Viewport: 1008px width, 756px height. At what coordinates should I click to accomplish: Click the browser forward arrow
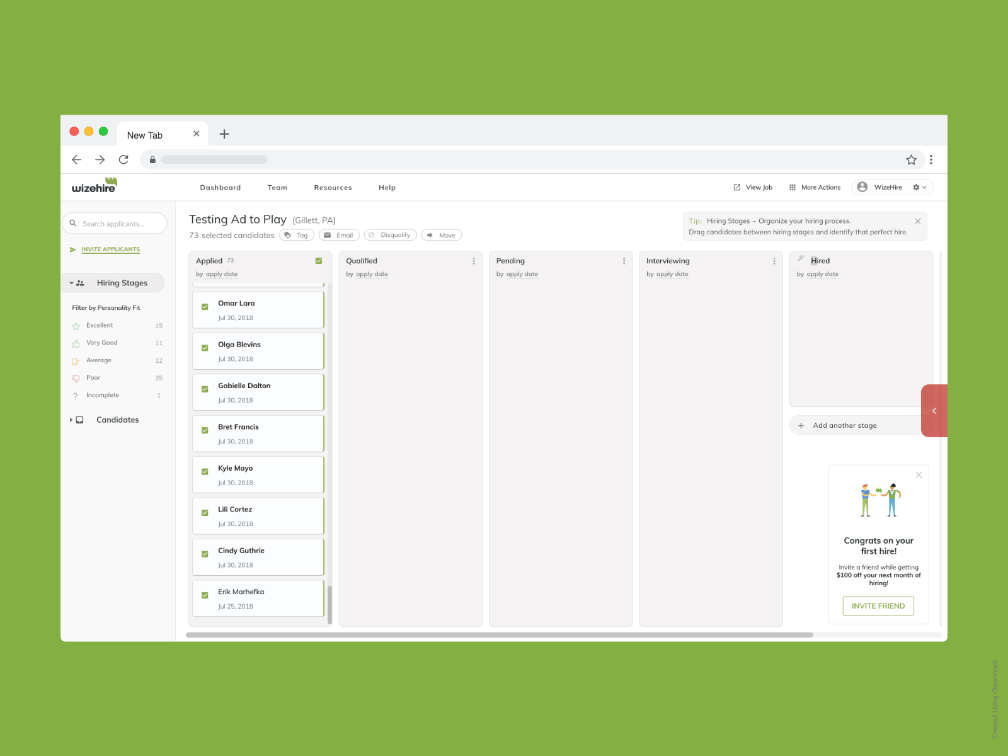[100, 159]
